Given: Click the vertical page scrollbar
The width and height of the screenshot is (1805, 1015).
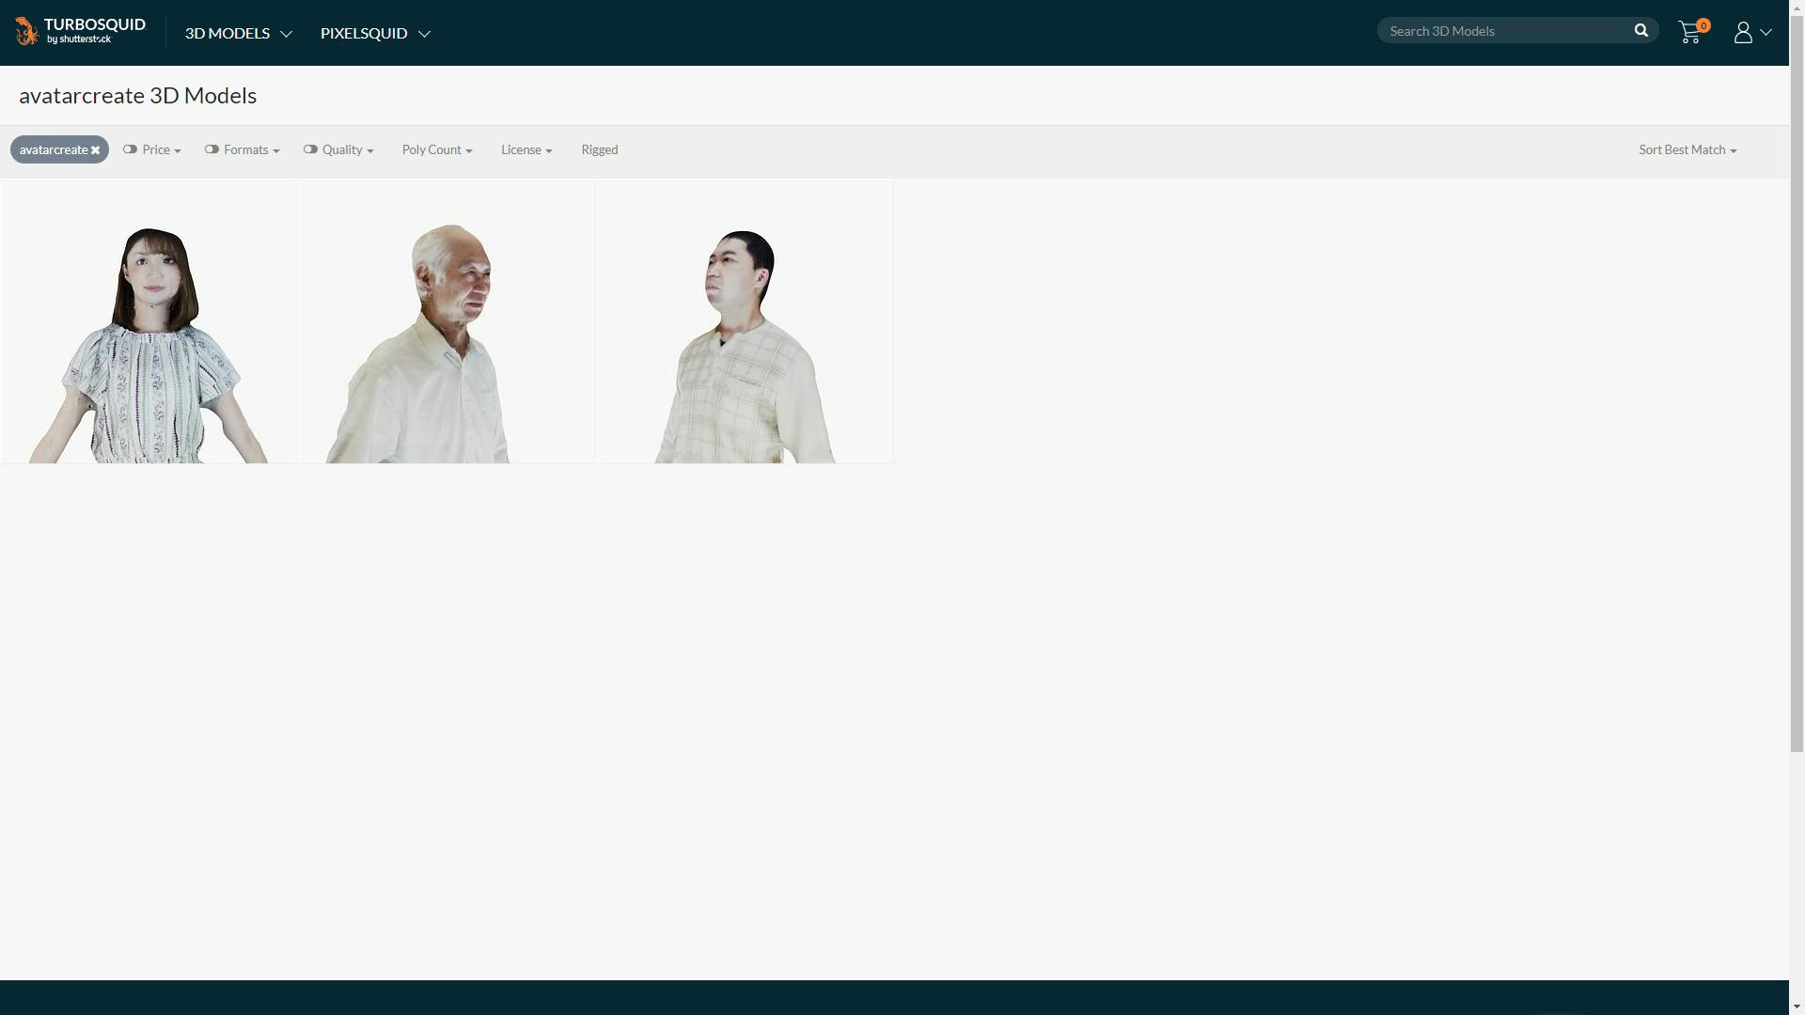Looking at the screenshot, I should [x=1797, y=376].
